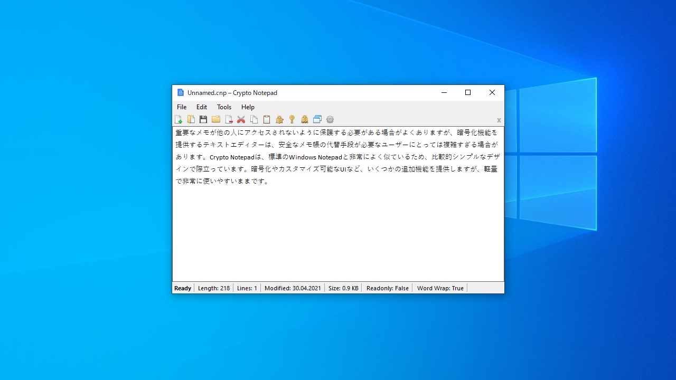The width and height of the screenshot is (676, 380).
Task: Click inside the Japanese text editor area
Action: pos(338,204)
